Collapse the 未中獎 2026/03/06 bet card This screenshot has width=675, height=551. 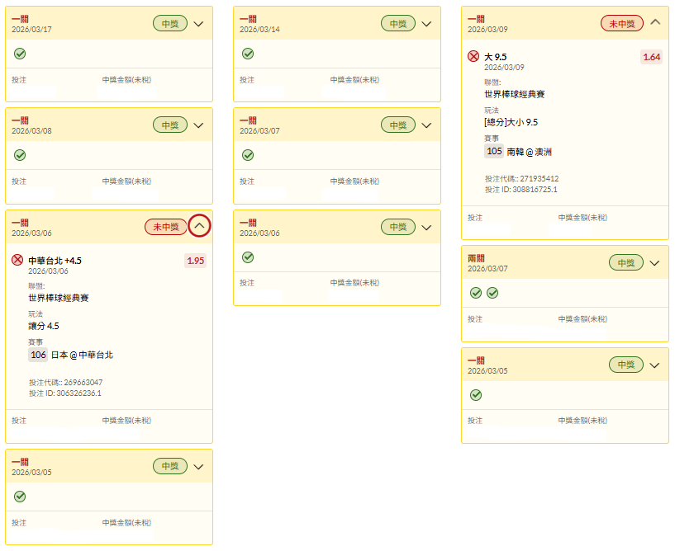pos(198,226)
